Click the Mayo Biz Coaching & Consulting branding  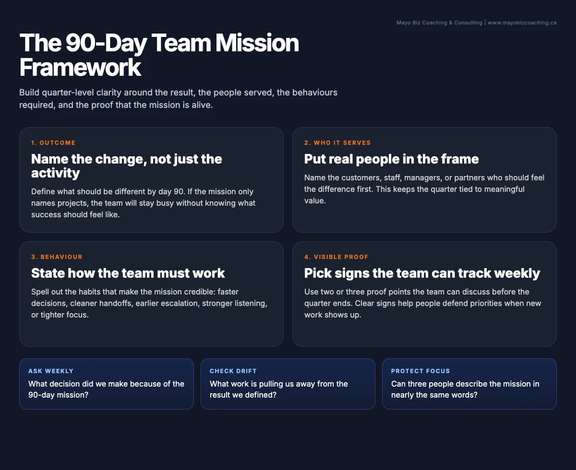(439, 23)
